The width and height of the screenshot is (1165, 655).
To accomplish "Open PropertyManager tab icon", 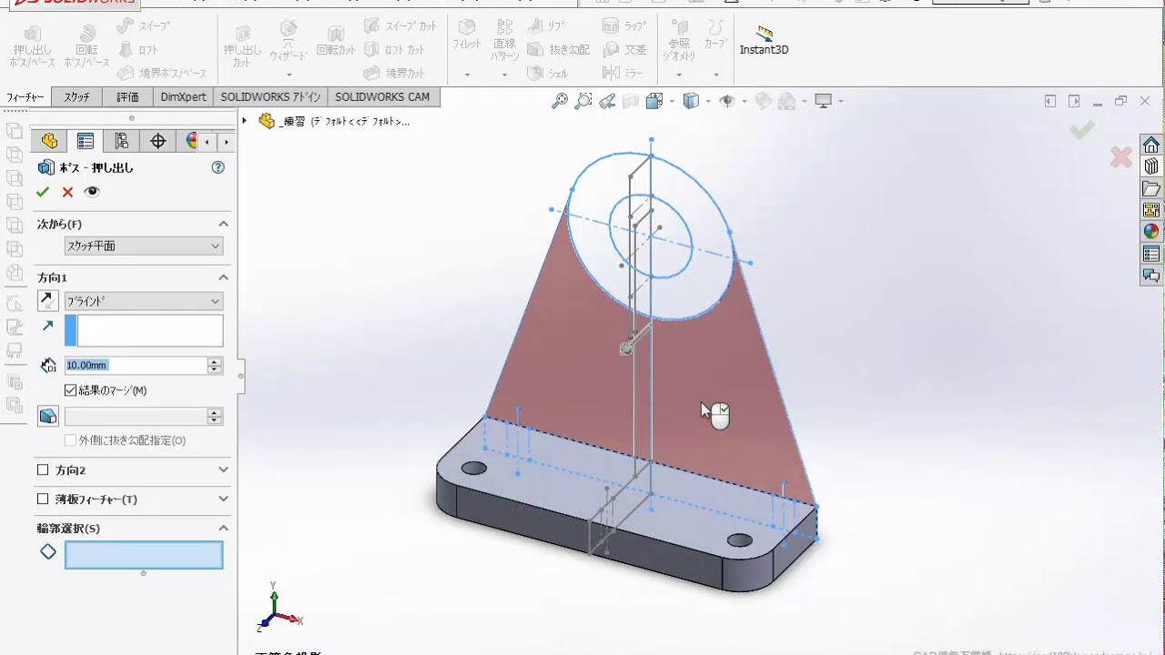I will pyautogui.click(x=86, y=141).
